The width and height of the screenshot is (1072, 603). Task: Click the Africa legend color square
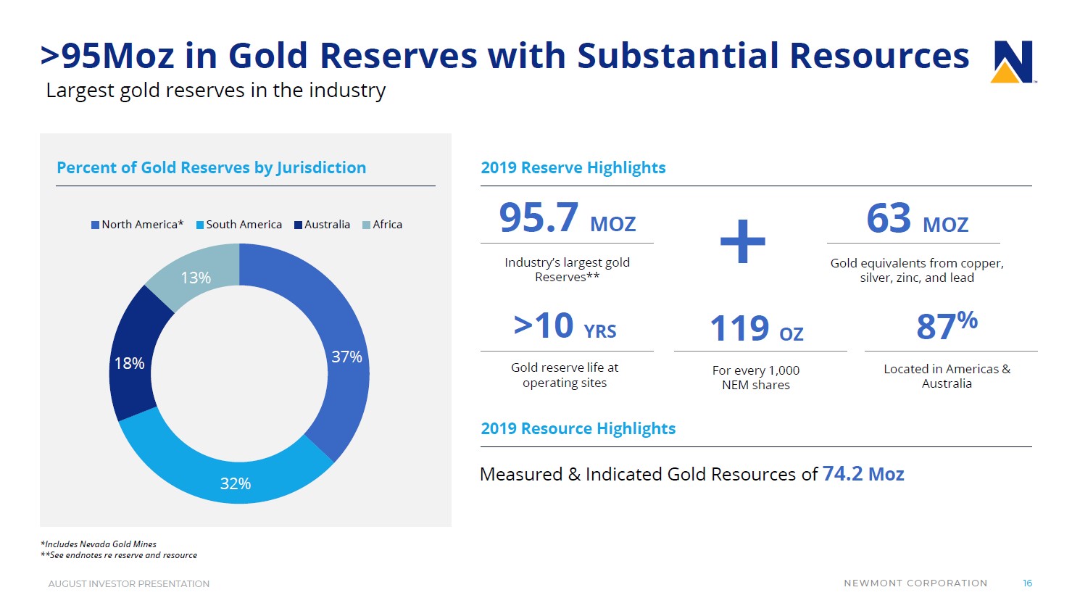366,225
